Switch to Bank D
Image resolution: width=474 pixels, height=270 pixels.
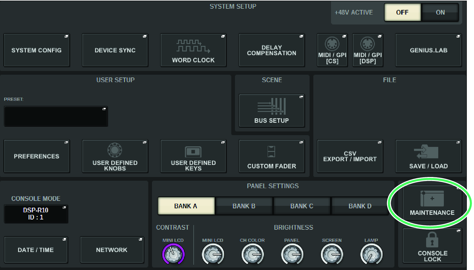click(360, 206)
